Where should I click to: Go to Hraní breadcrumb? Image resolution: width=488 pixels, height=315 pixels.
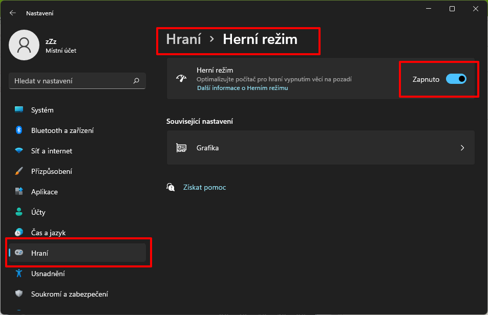point(184,39)
